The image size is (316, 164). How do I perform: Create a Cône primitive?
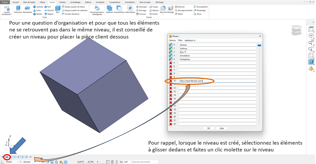coord(37,10)
